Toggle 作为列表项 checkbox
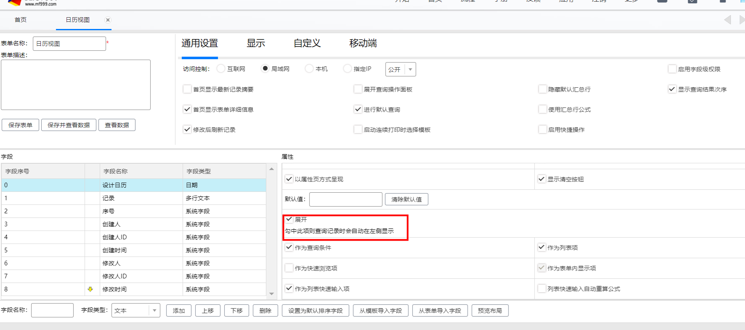 pos(542,247)
